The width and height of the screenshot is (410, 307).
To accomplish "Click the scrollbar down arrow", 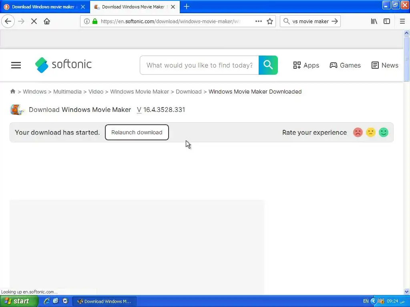I will pyautogui.click(x=406, y=291).
